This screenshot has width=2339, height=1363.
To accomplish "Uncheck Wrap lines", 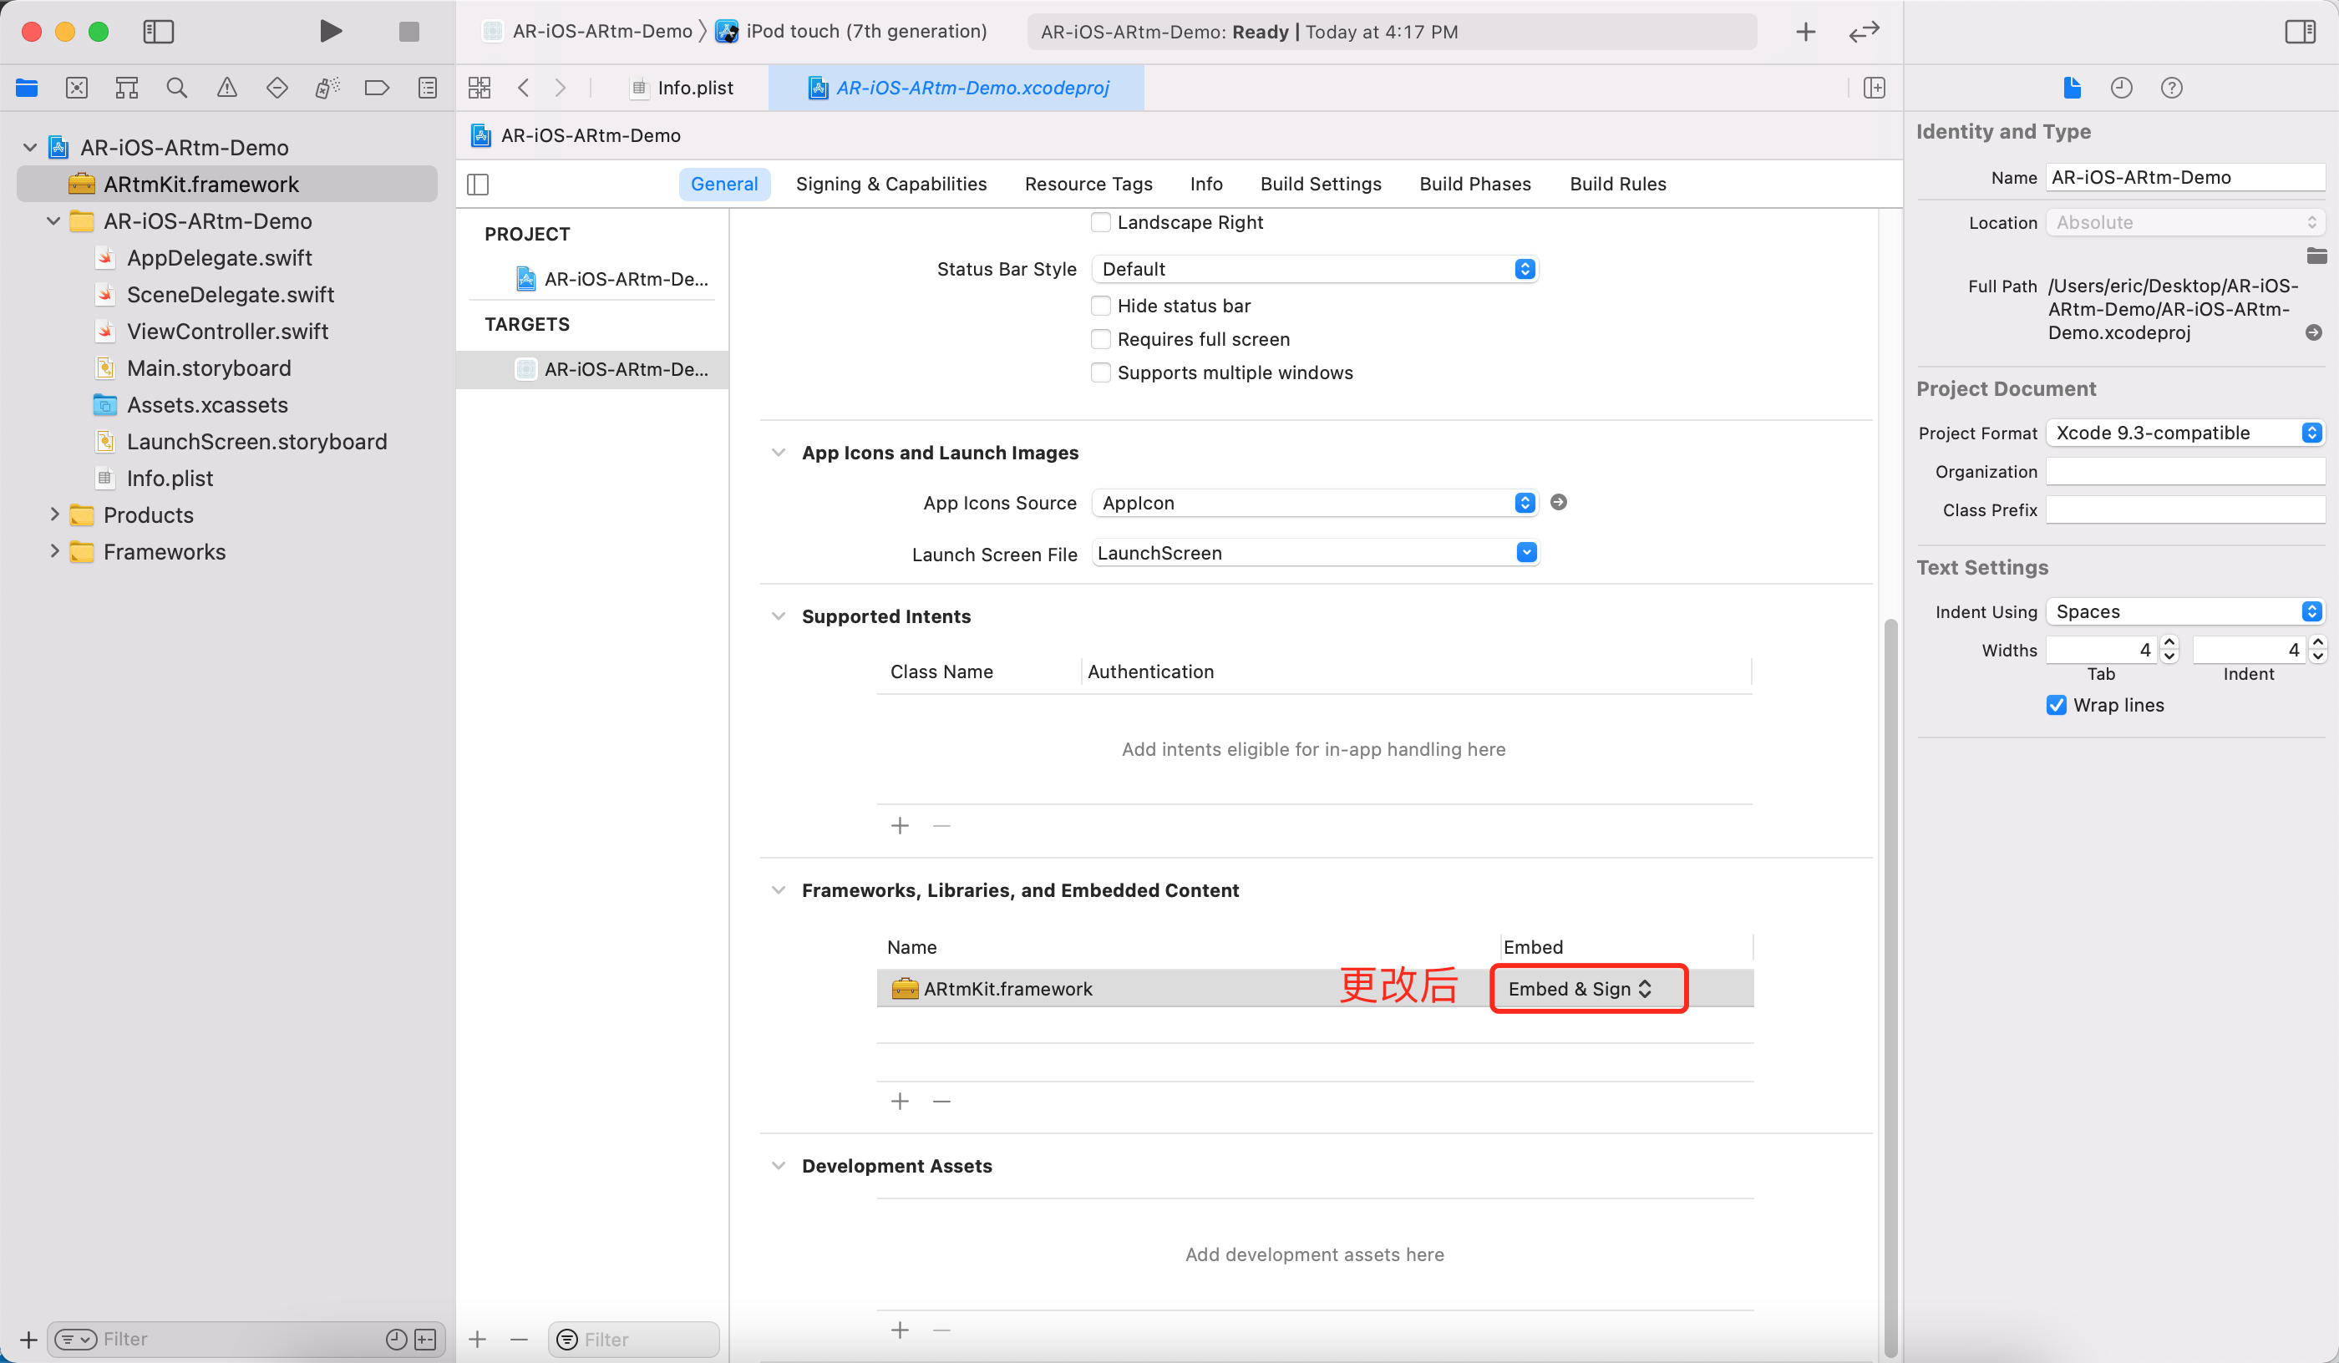I will click(x=2057, y=705).
